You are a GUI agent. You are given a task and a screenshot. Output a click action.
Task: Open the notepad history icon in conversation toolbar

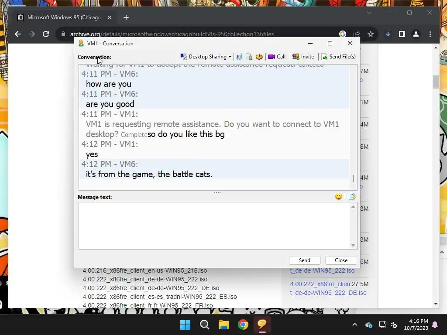coord(239,57)
